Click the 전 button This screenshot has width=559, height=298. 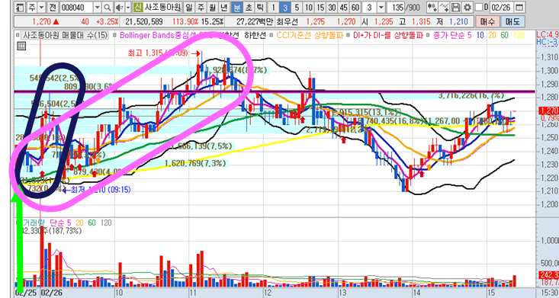[x=53, y=7]
